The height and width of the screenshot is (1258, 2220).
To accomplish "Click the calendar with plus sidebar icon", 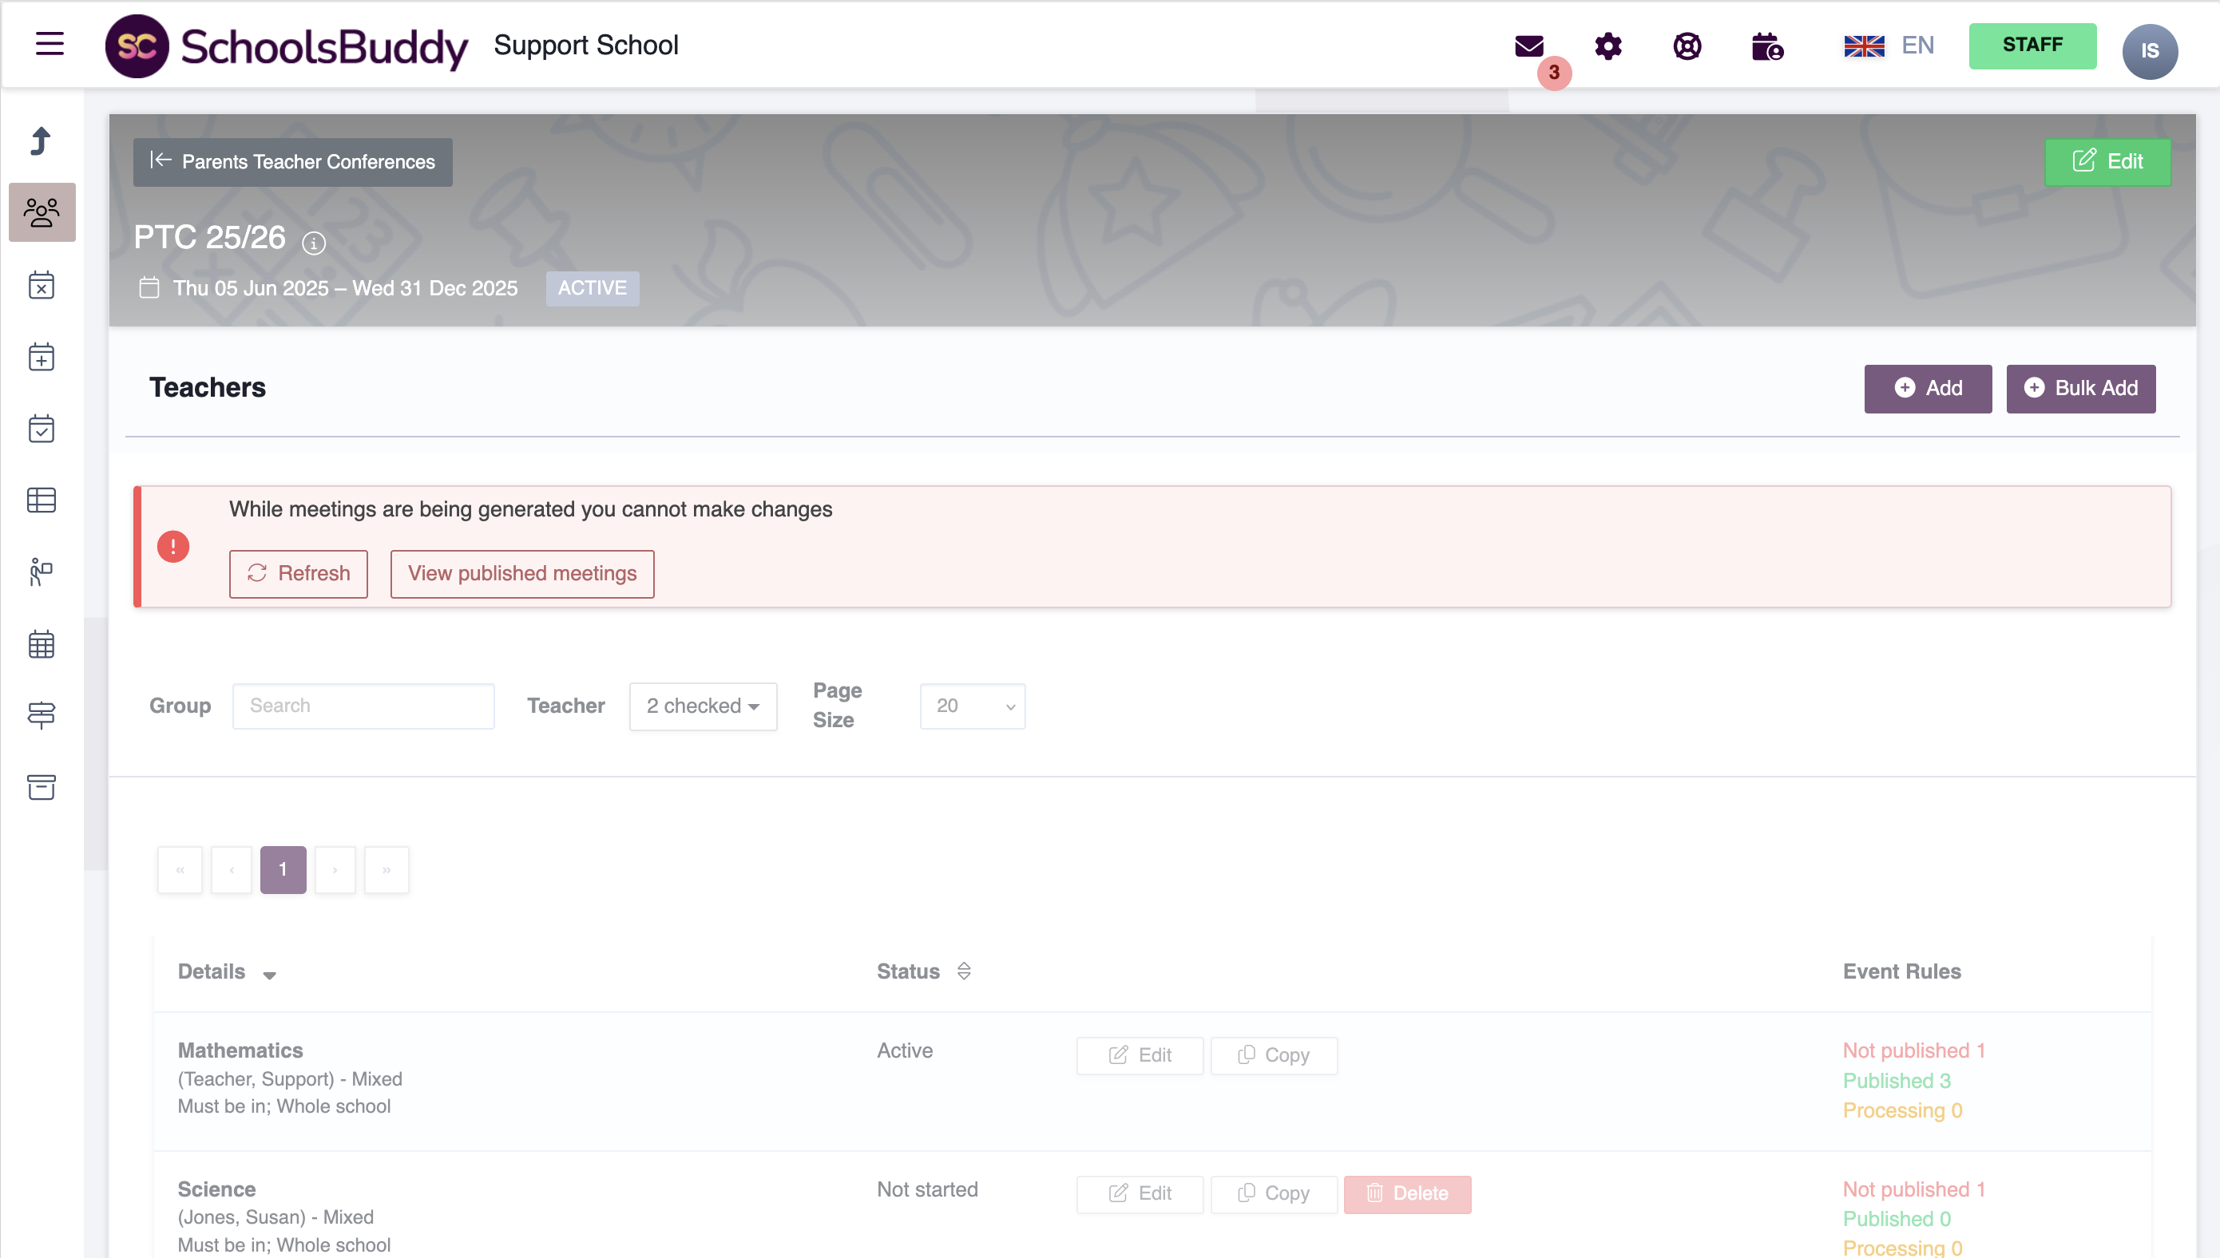I will coord(42,357).
